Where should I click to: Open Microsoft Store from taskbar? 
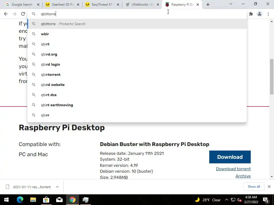(x=46, y=200)
